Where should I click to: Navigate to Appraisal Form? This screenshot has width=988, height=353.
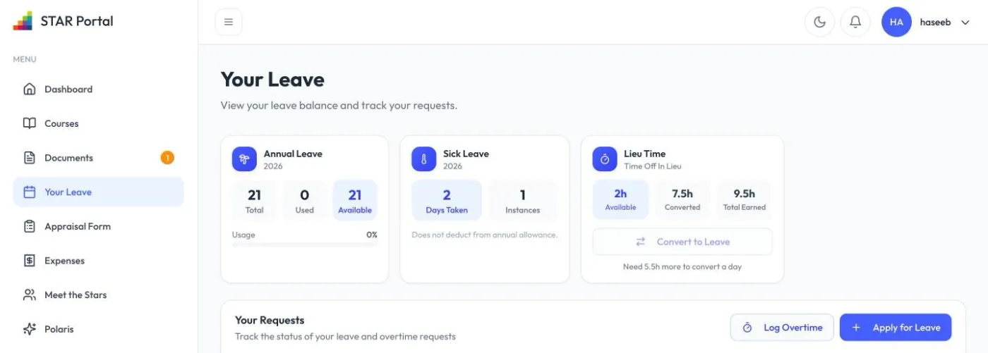(x=98, y=226)
